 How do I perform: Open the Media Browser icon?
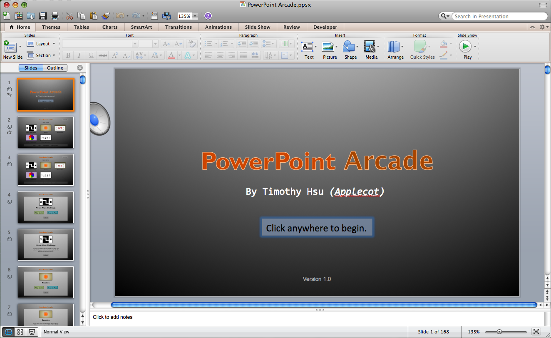click(166, 16)
